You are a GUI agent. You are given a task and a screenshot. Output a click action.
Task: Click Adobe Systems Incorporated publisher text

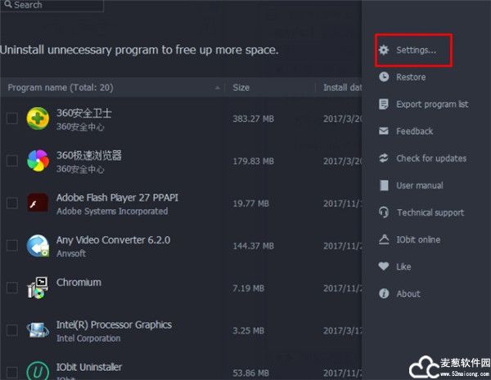click(112, 211)
